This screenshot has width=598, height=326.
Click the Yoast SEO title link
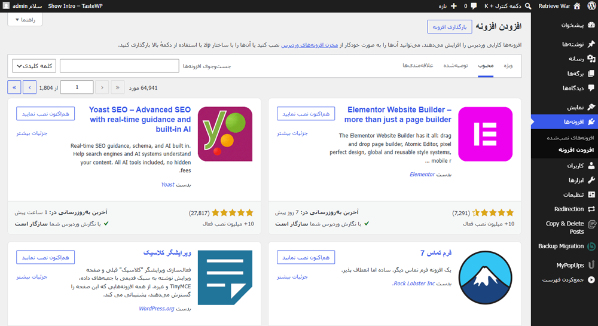pos(140,120)
